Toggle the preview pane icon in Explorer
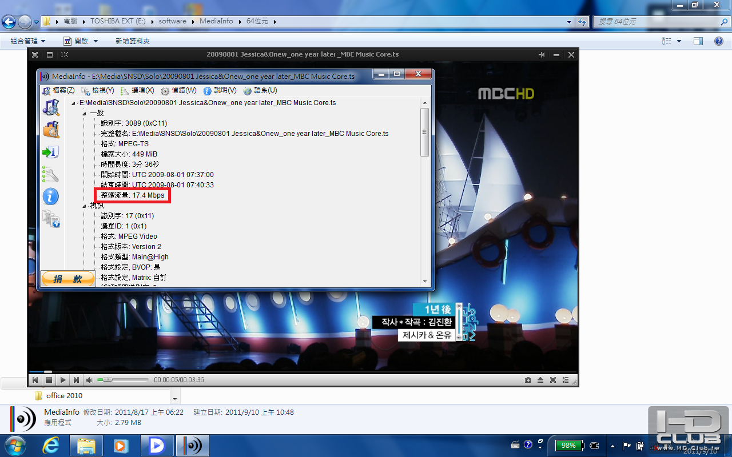This screenshot has height=457, width=732. 698,41
